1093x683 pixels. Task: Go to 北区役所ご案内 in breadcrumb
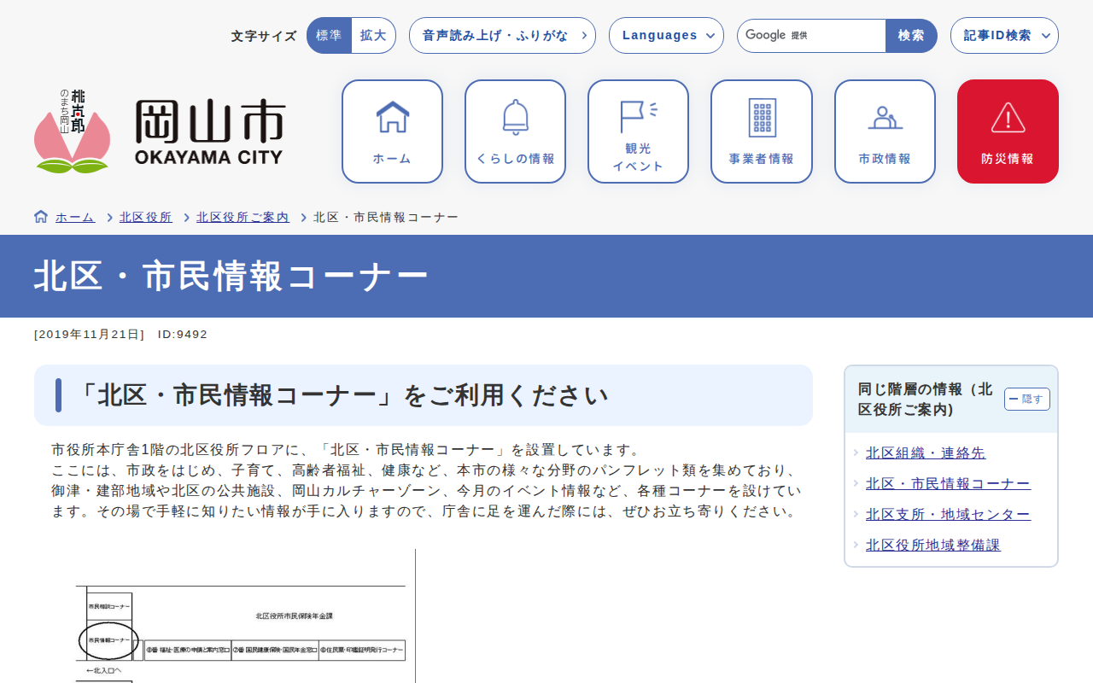click(243, 217)
